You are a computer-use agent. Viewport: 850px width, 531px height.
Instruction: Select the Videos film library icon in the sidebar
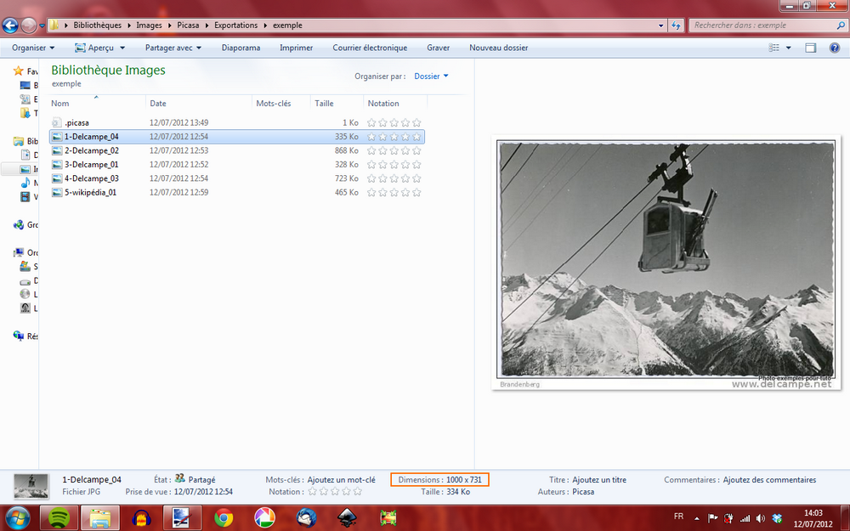25,197
